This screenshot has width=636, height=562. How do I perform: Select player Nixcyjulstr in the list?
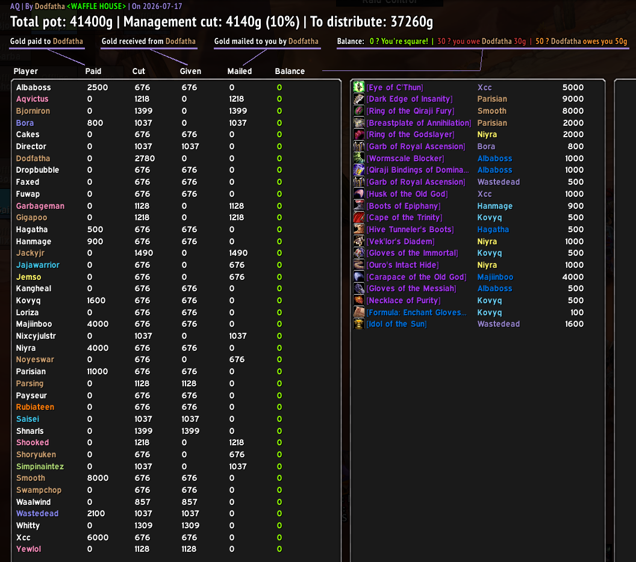pos(36,336)
